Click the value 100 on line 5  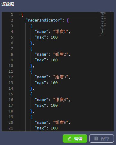coord(54,37)
